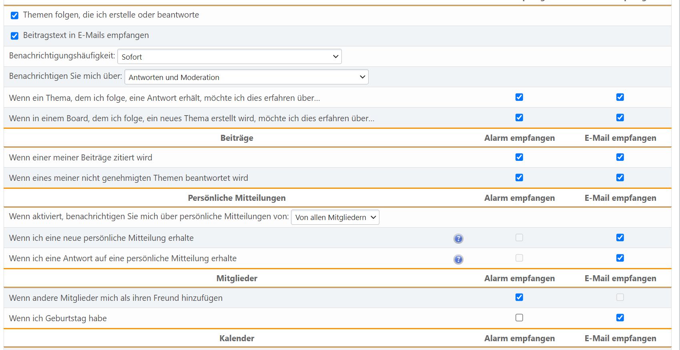Image resolution: width=680 pixels, height=350 pixels.
Task: Toggle 'Beitragstext in E-Mails empfangen' checkbox
Action: pos(14,36)
